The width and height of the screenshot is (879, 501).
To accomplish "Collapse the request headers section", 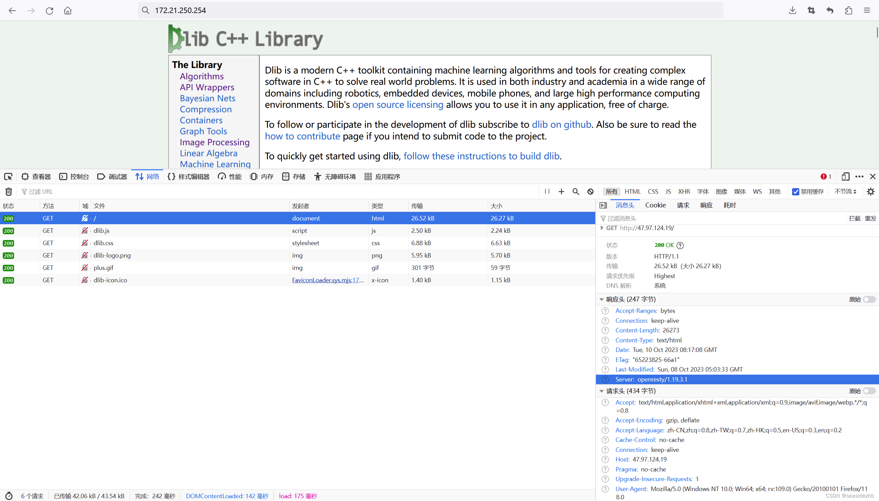I will (x=601, y=391).
